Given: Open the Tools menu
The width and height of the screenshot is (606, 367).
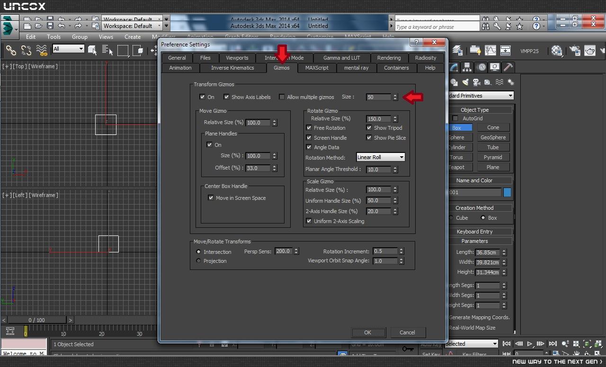Looking at the screenshot, I should click(53, 36).
